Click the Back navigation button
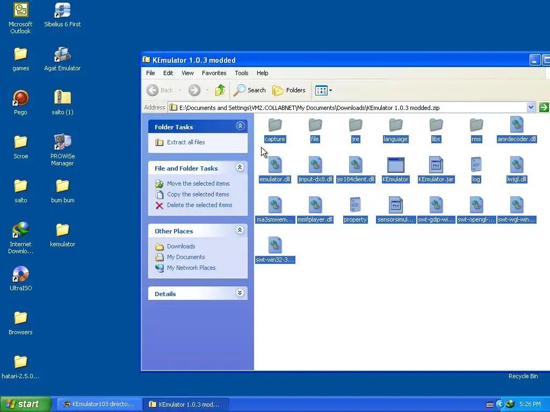This screenshot has width=550, height=412. pyautogui.click(x=160, y=90)
